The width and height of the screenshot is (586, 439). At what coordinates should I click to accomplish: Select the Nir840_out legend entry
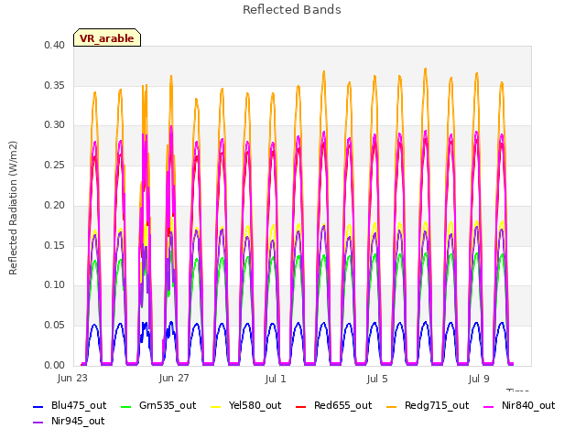tap(519, 405)
